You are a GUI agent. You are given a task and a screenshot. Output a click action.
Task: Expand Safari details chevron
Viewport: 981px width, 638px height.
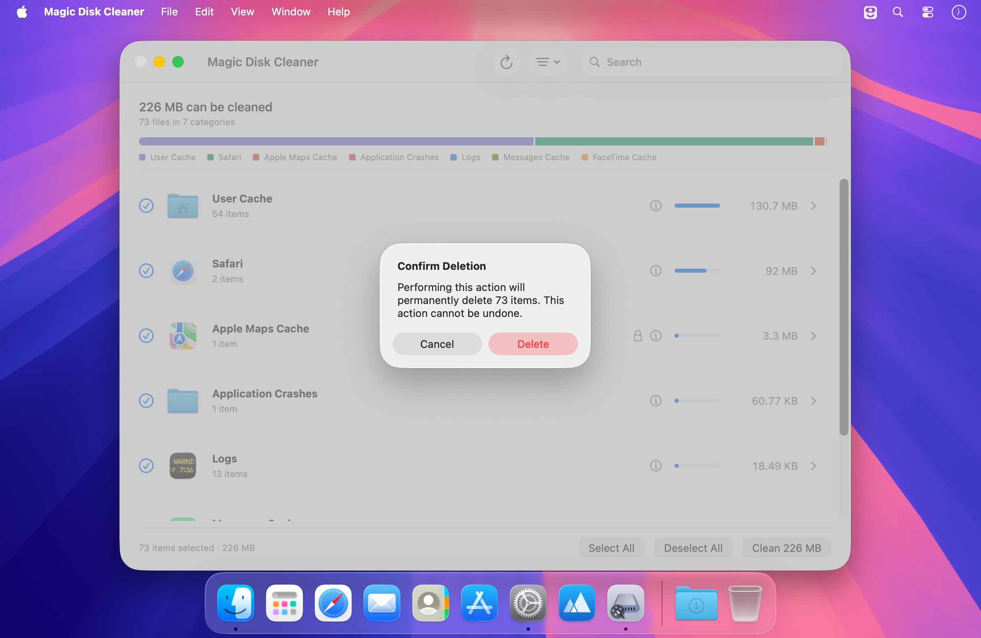coord(813,271)
